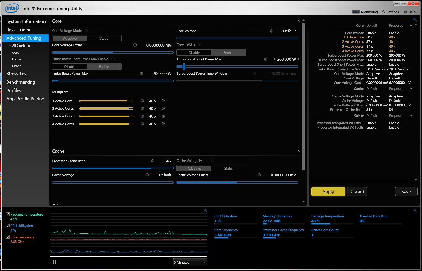Image resolution: width=422 pixels, height=271 pixels.
Task: Increase Turbo Boost Short Power Max with right arrow
Action: pos(299,59)
